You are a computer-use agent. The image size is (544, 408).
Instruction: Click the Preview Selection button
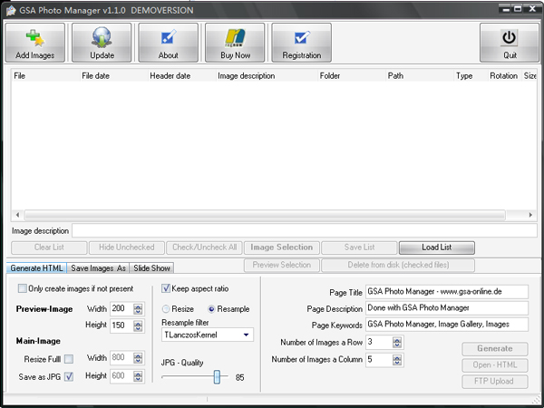282,265
